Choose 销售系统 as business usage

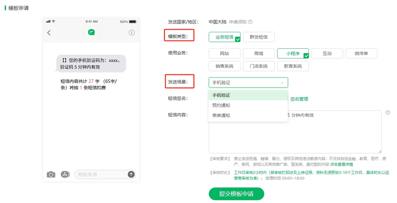[x=224, y=66]
